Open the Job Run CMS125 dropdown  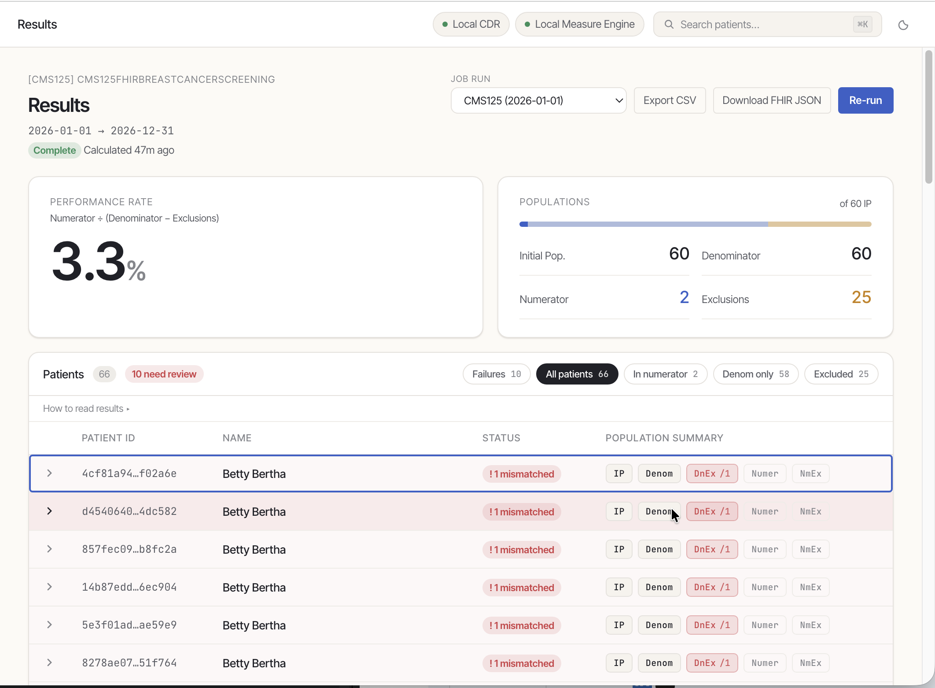[x=538, y=100]
